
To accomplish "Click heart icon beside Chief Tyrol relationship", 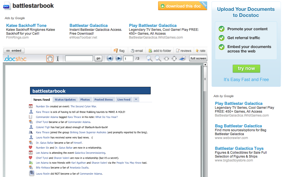I will (31, 158).
